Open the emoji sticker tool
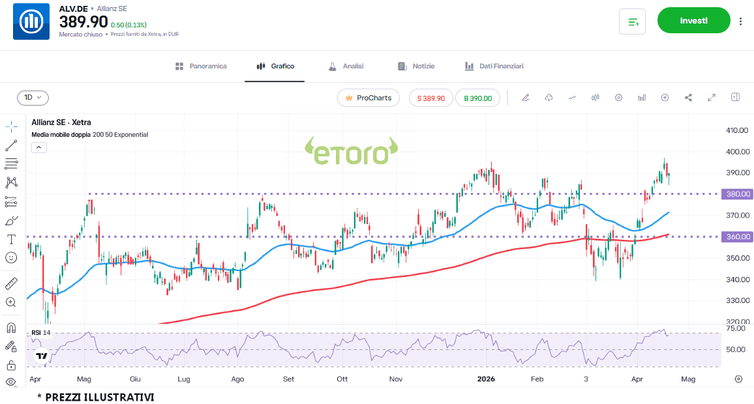 (11, 257)
